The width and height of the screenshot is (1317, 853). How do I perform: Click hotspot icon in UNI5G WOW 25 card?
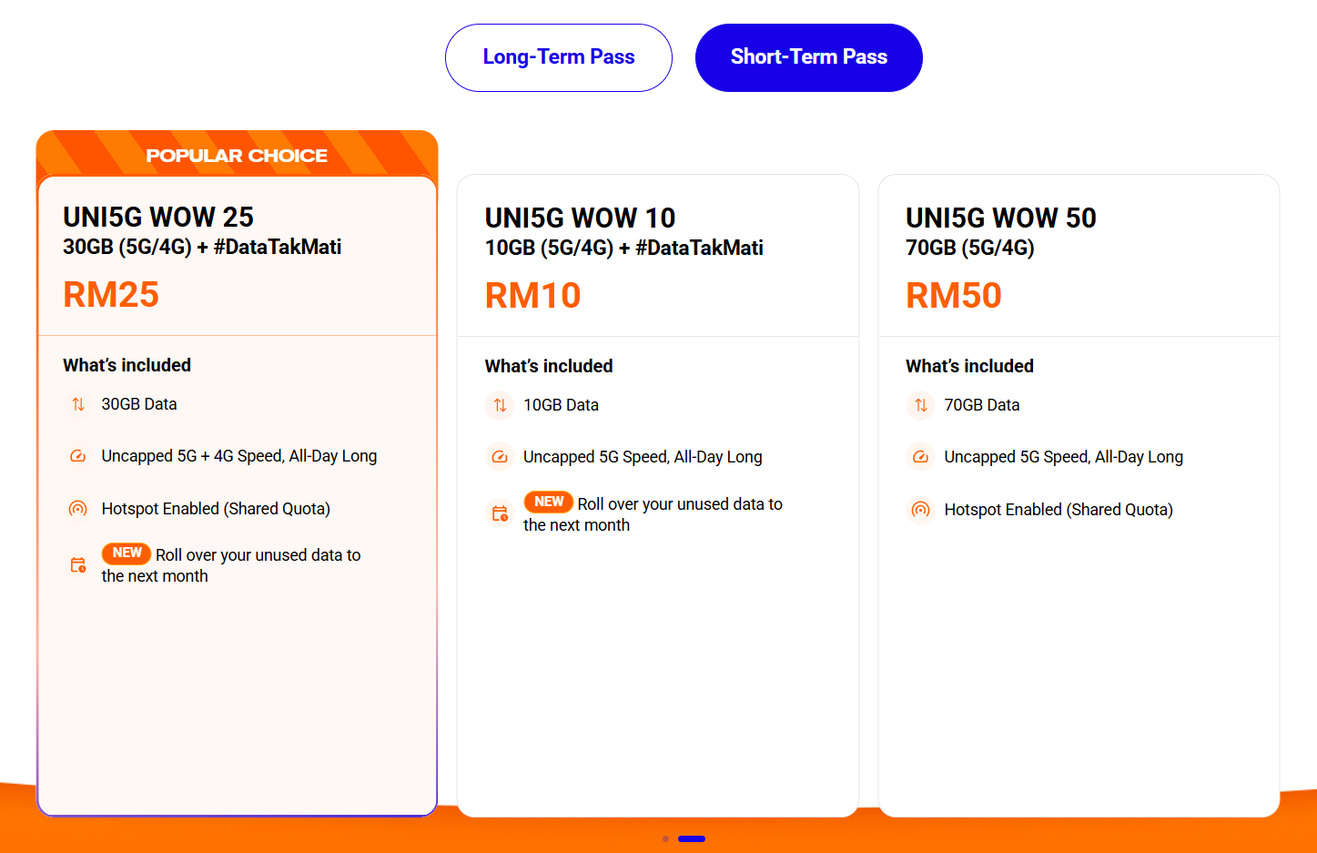(x=78, y=509)
